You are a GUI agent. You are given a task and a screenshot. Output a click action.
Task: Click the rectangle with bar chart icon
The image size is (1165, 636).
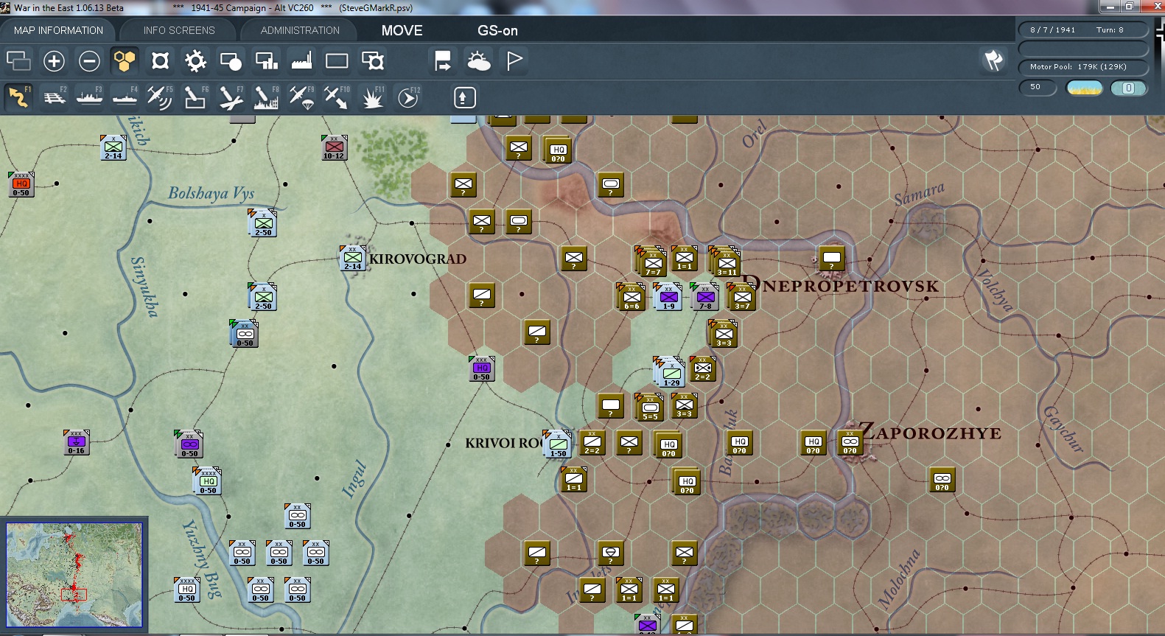point(266,60)
